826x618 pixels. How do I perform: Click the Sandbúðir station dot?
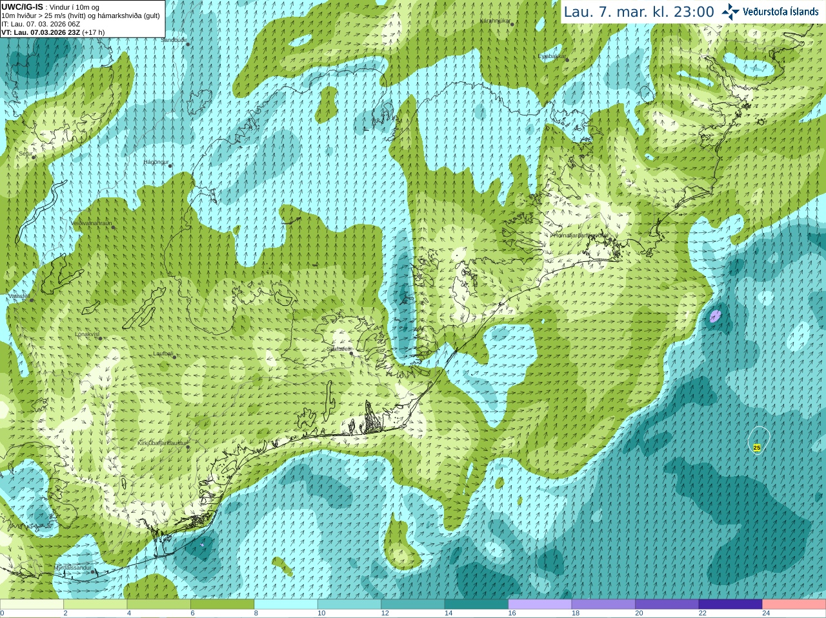point(188,44)
